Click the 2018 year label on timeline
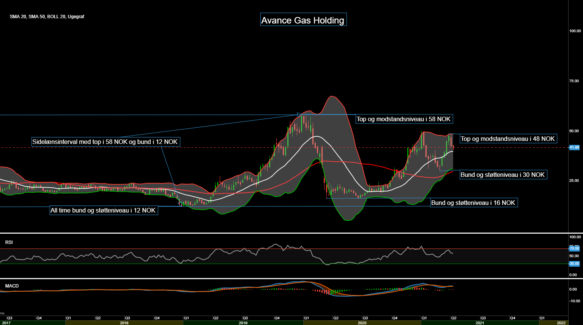Viewport: 583px width, 325px height. point(124,323)
